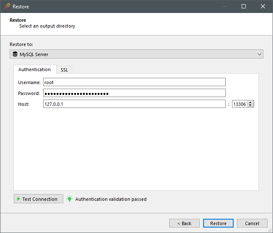Viewport: 273px width, 233px height.
Task: Minimize the Restore window
Action: [x=224, y=7]
